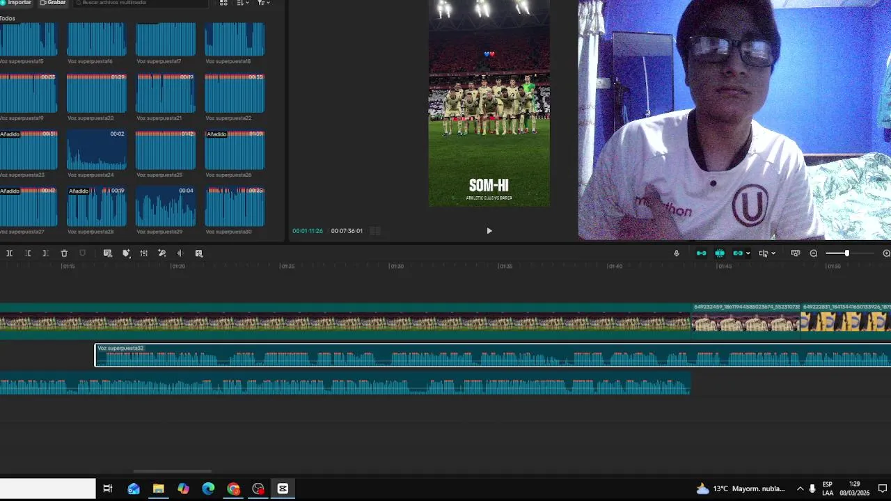Zoom in the timeline with plus icon
The image size is (891, 501).
(x=887, y=253)
